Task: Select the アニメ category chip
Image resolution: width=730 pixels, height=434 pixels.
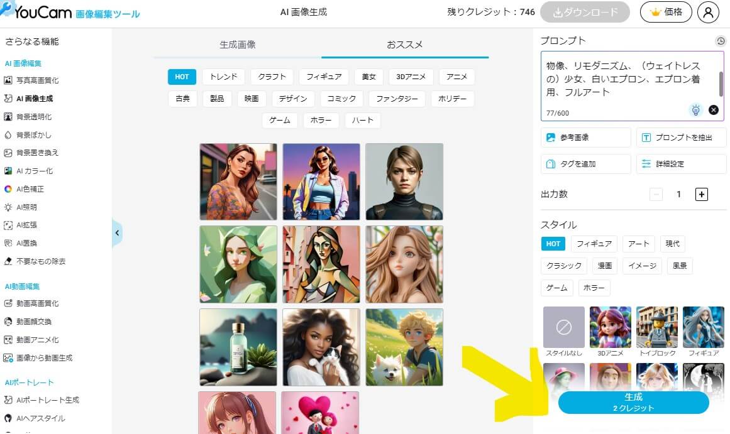Action: point(456,77)
